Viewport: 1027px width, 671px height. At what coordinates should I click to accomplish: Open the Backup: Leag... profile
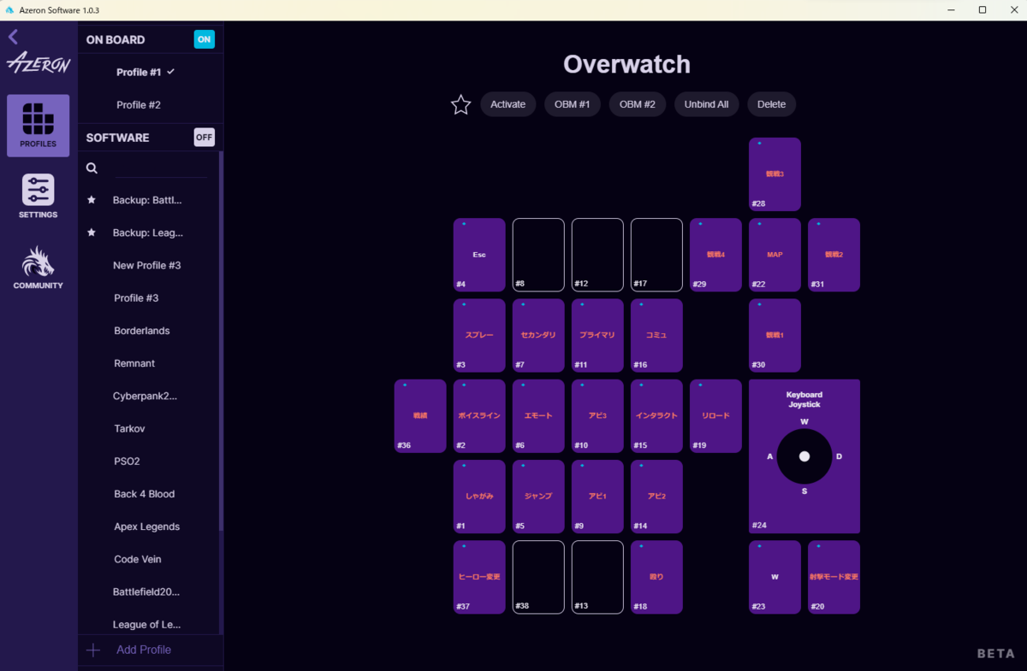(147, 232)
